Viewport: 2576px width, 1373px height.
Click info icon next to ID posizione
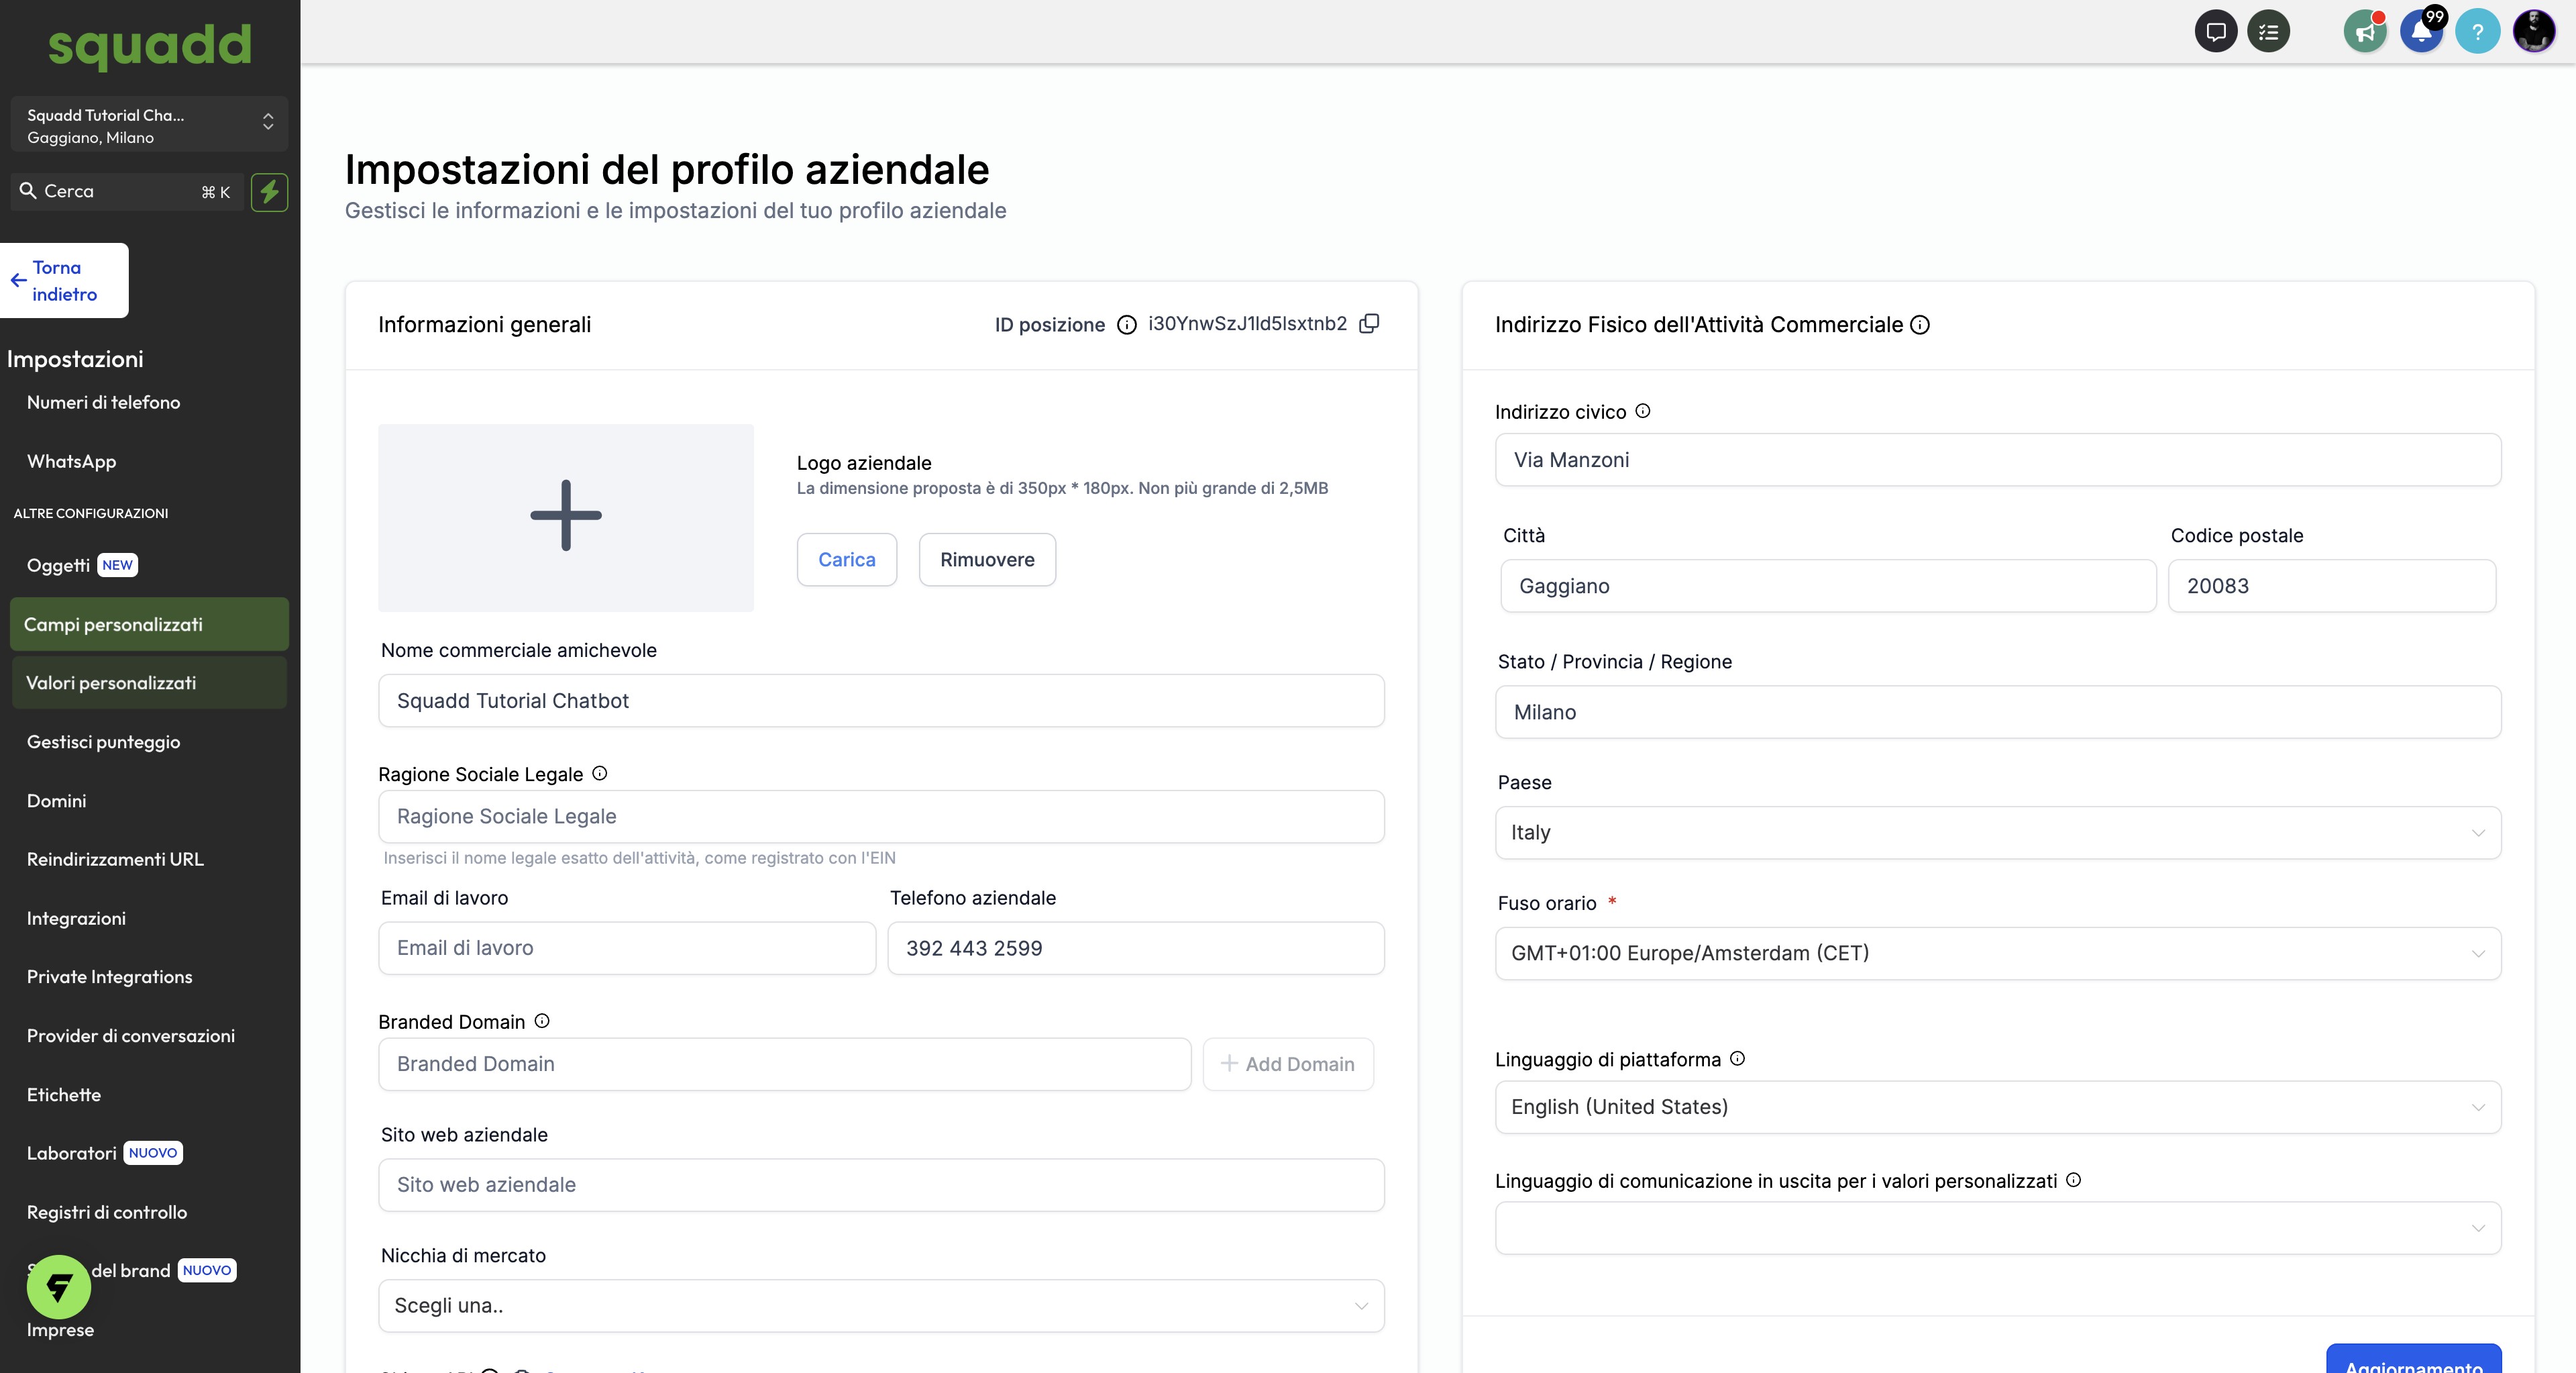1127,325
